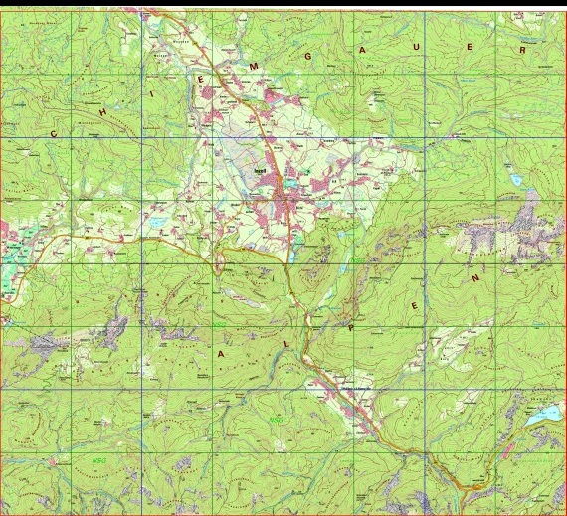Click the Inzell town name label
This screenshot has height=516, width=567.
[x=260, y=171]
